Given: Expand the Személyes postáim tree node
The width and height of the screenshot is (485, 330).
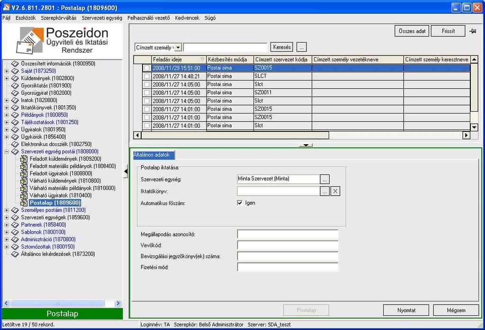Looking at the screenshot, I should pos(7,210).
